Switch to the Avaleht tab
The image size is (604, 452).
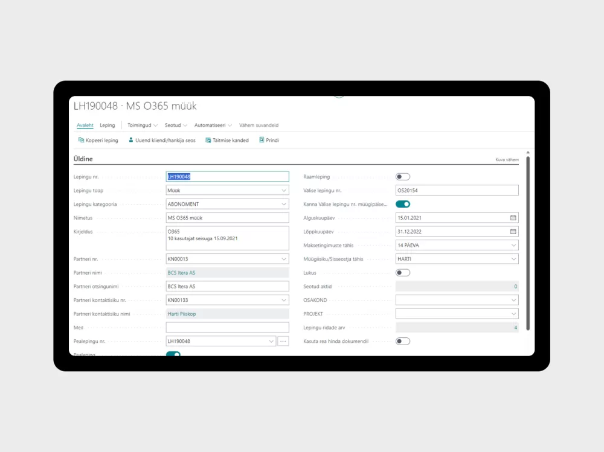pos(85,125)
